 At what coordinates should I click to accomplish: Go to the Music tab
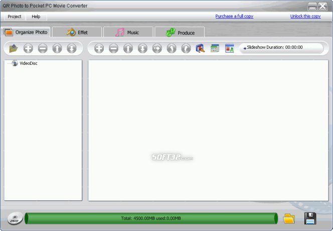tap(128, 32)
